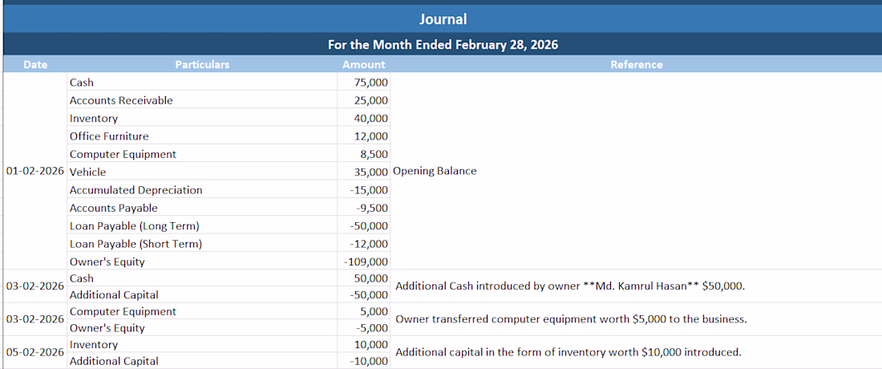Click the 40,000 amount cell
This screenshot has height=369, width=882.
[x=363, y=118]
